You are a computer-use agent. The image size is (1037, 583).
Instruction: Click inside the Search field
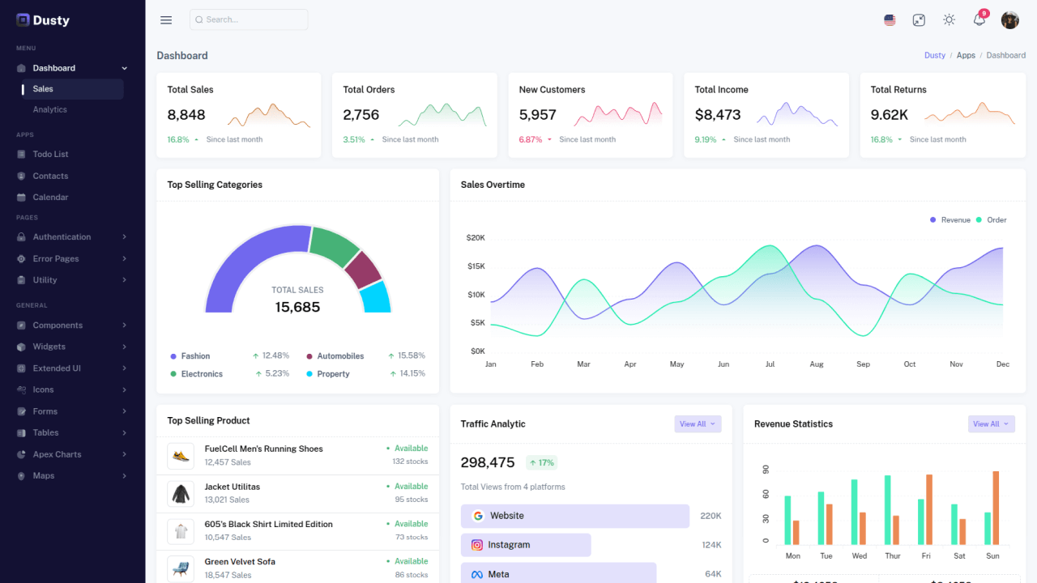248,19
